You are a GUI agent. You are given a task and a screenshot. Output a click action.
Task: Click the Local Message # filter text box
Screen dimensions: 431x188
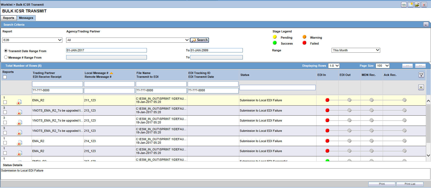click(109, 84)
